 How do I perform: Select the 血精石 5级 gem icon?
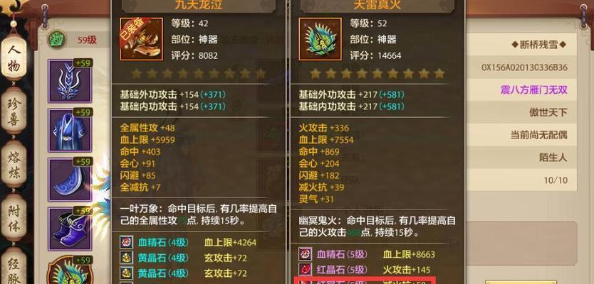click(x=306, y=254)
